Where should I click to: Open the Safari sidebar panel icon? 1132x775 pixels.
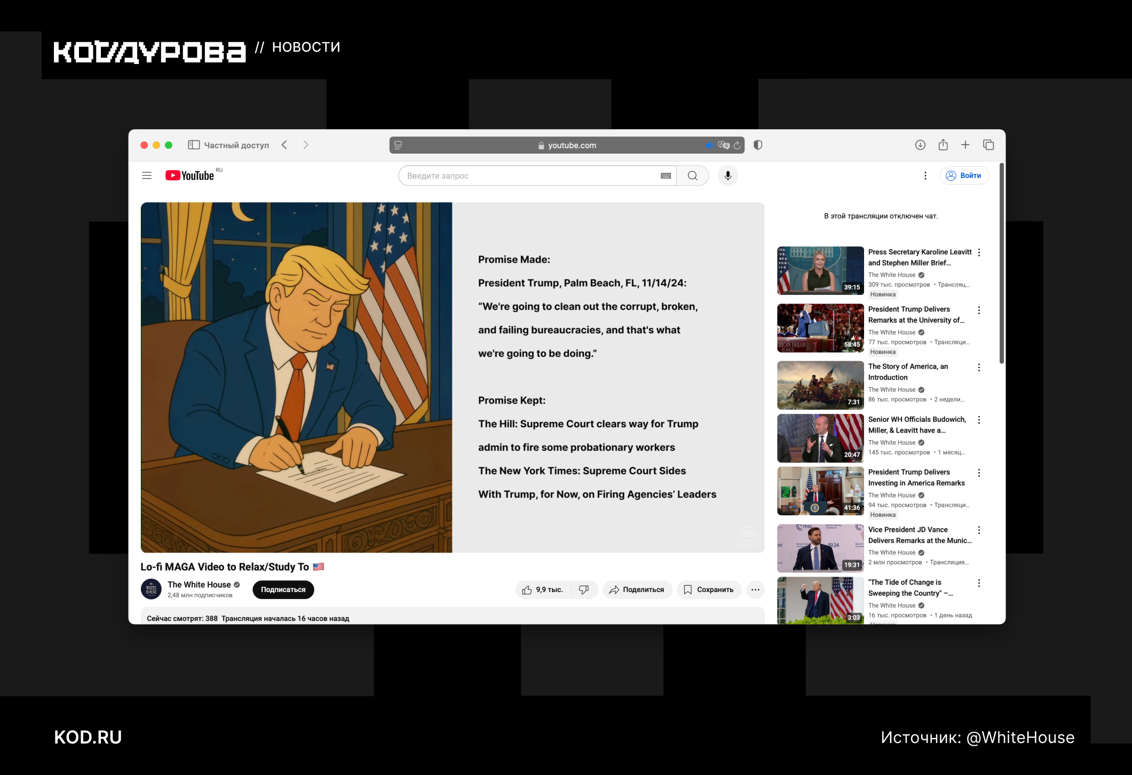(x=194, y=145)
